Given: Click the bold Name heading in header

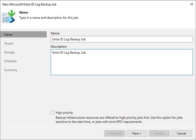Looking at the screenshot, I should click(x=24, y=12).
